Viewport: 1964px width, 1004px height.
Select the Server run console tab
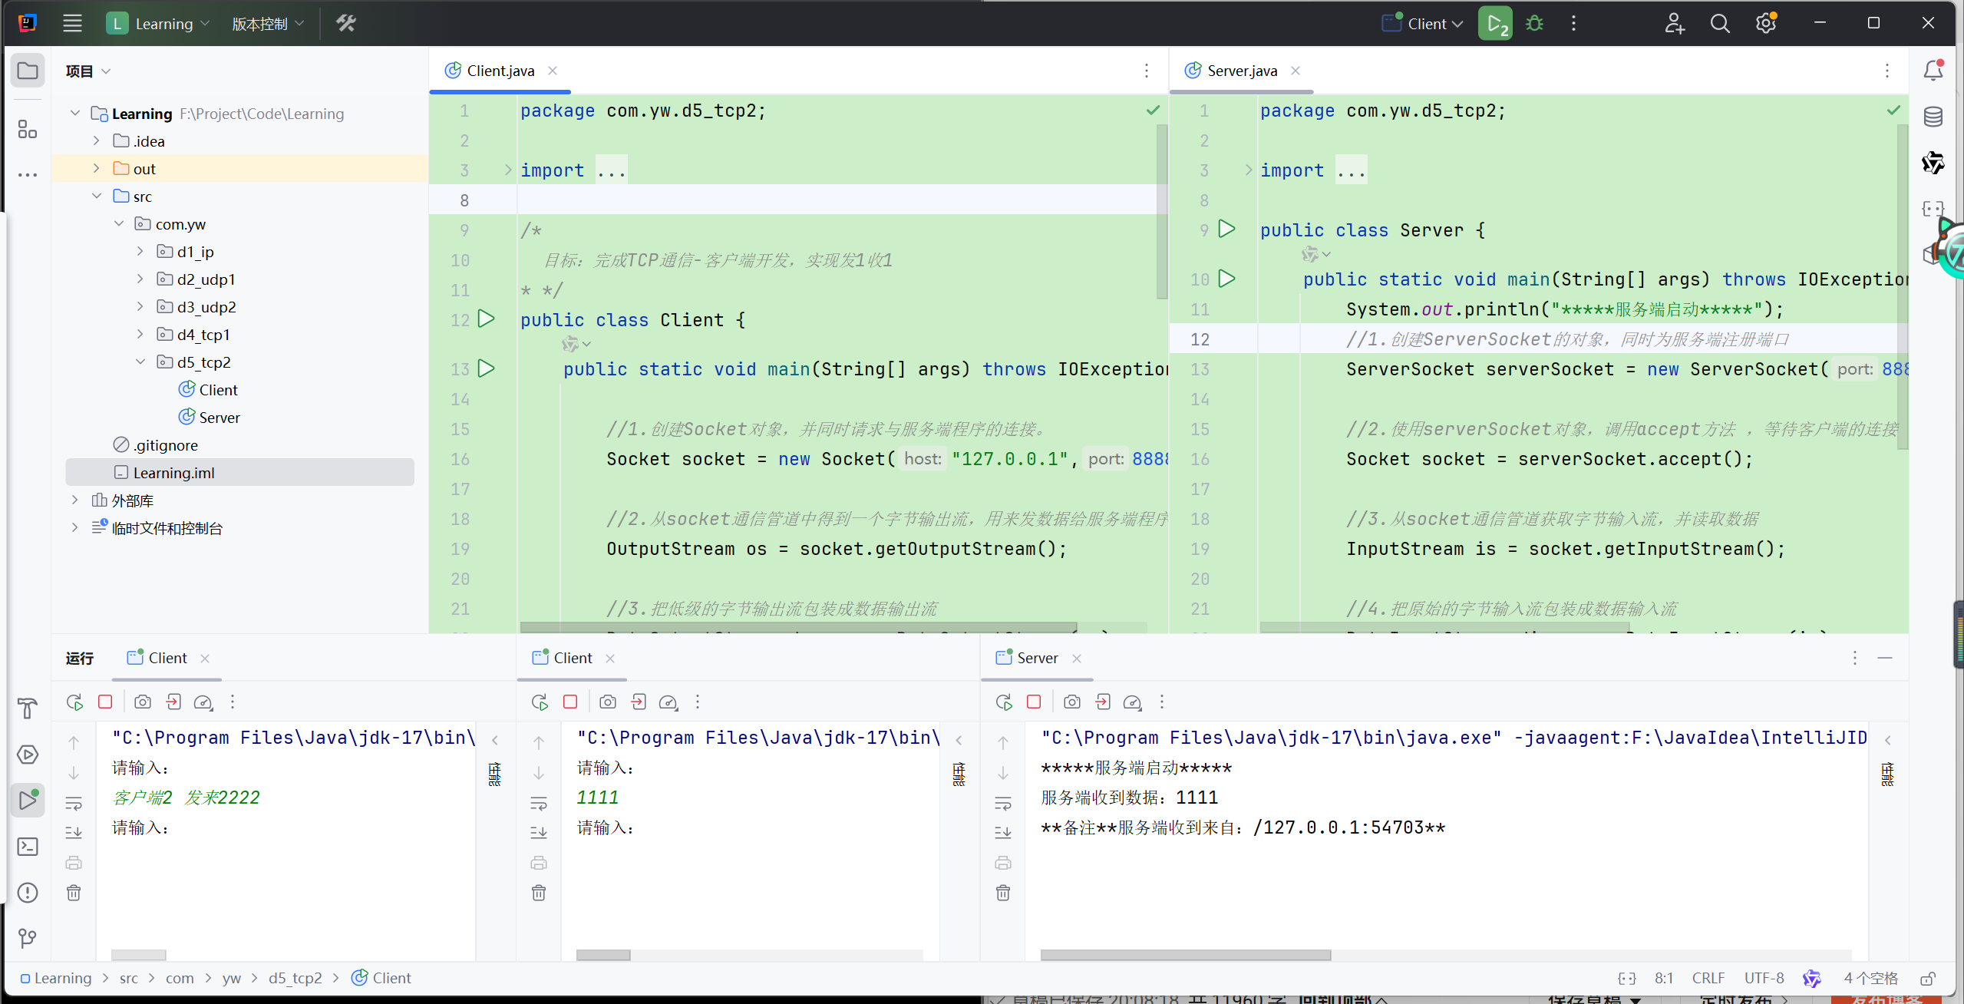pos(1036,658)
